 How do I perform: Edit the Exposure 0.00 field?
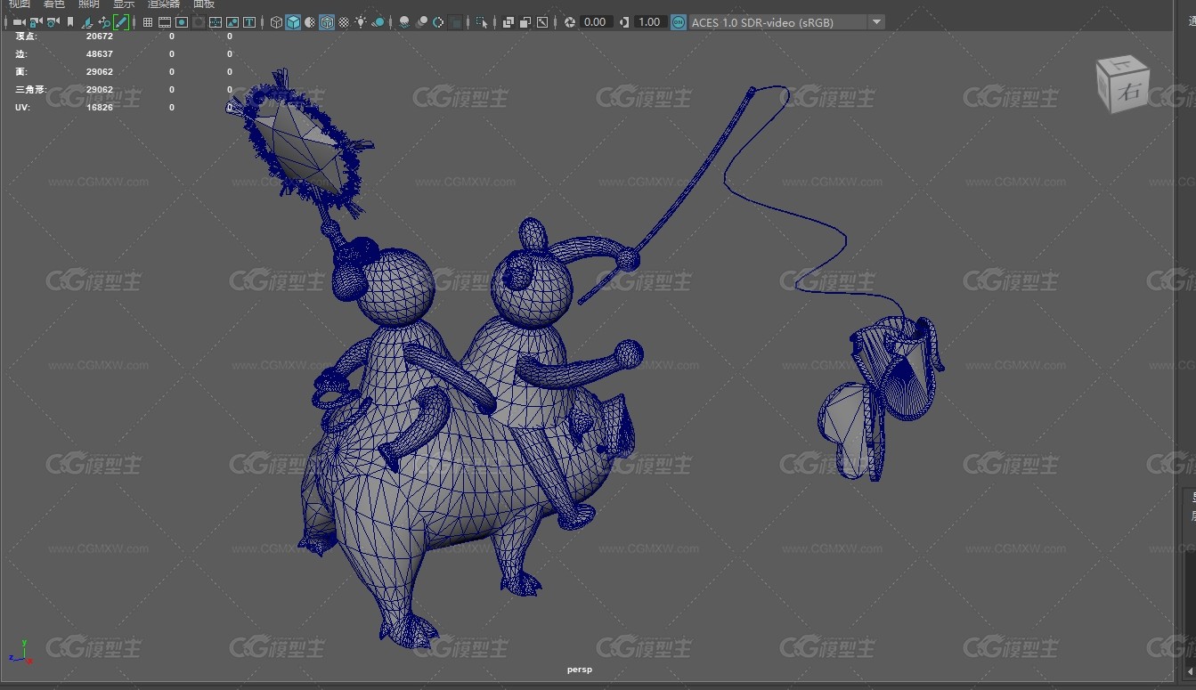tap(595, 22)
